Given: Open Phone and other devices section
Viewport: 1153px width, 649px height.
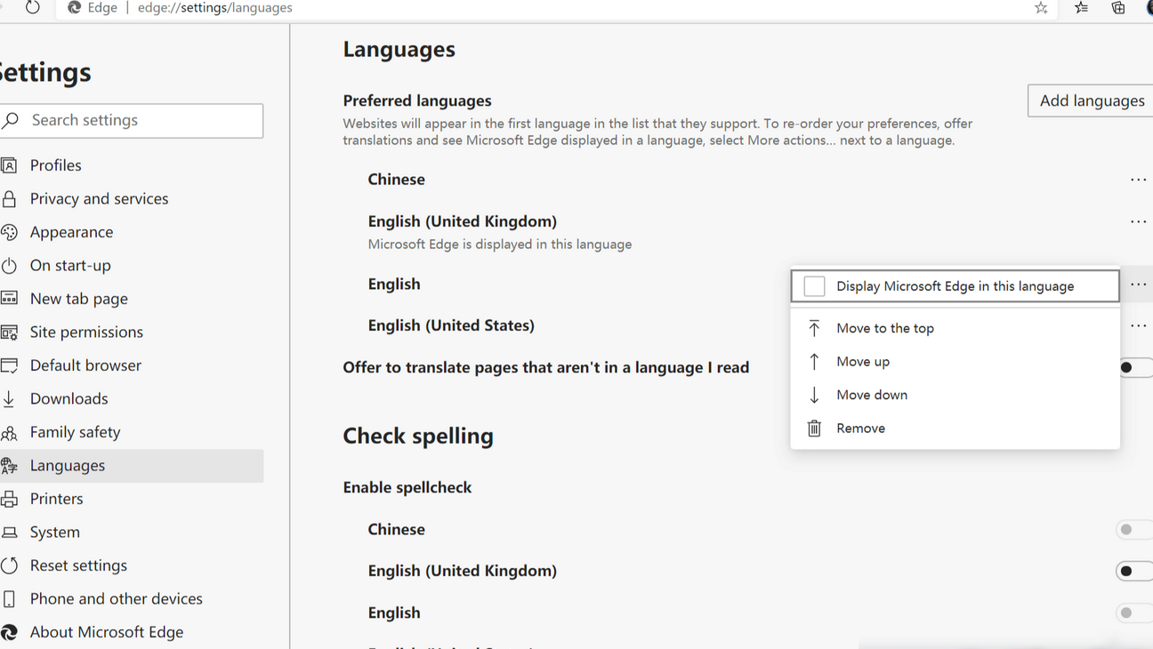Looking at the screenshot, I should pyautogui.click(x=132, y=598).
